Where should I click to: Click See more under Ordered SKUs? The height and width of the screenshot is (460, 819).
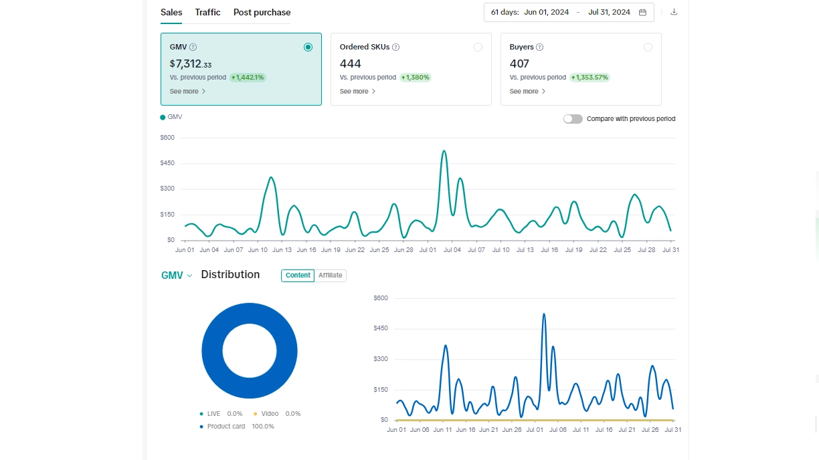pos(357,92)
